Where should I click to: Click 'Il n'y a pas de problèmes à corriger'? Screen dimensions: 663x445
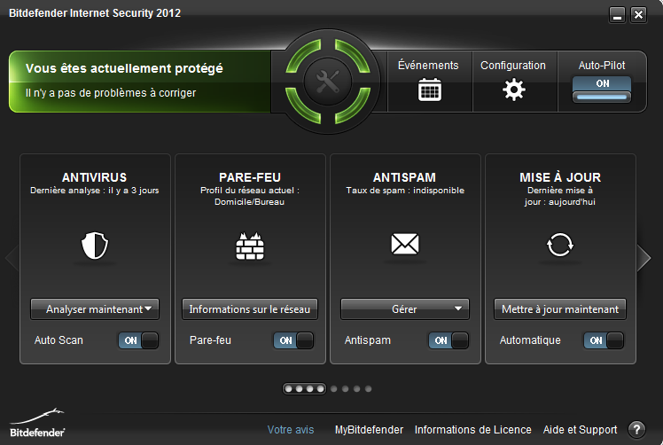(111, 93)
